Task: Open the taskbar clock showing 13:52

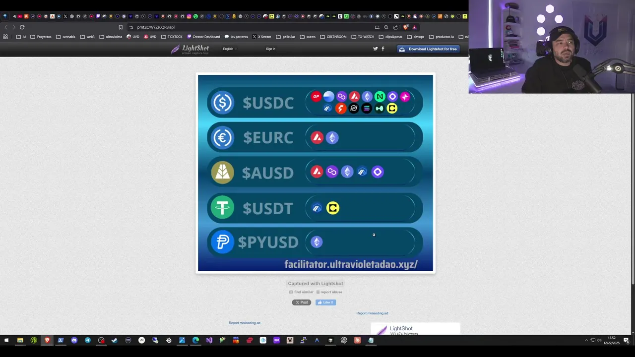Action: tap(613, 340)
